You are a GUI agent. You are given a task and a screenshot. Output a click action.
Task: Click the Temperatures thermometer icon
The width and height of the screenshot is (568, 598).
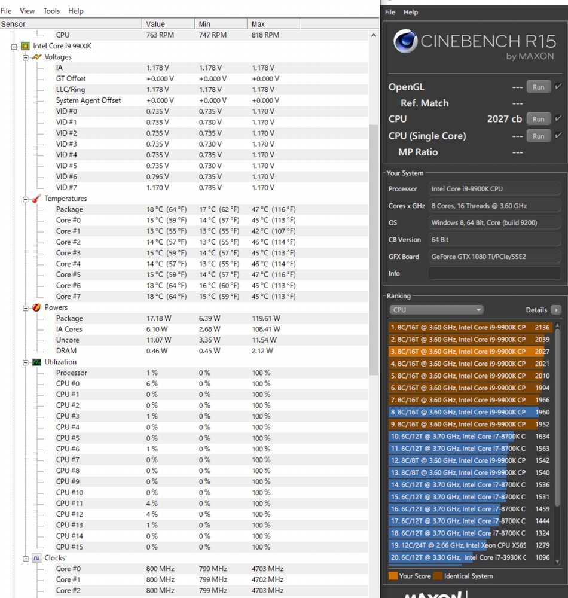click(x=36, y=199)
